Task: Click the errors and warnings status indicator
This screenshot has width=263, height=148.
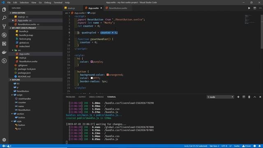Action: 7,146
